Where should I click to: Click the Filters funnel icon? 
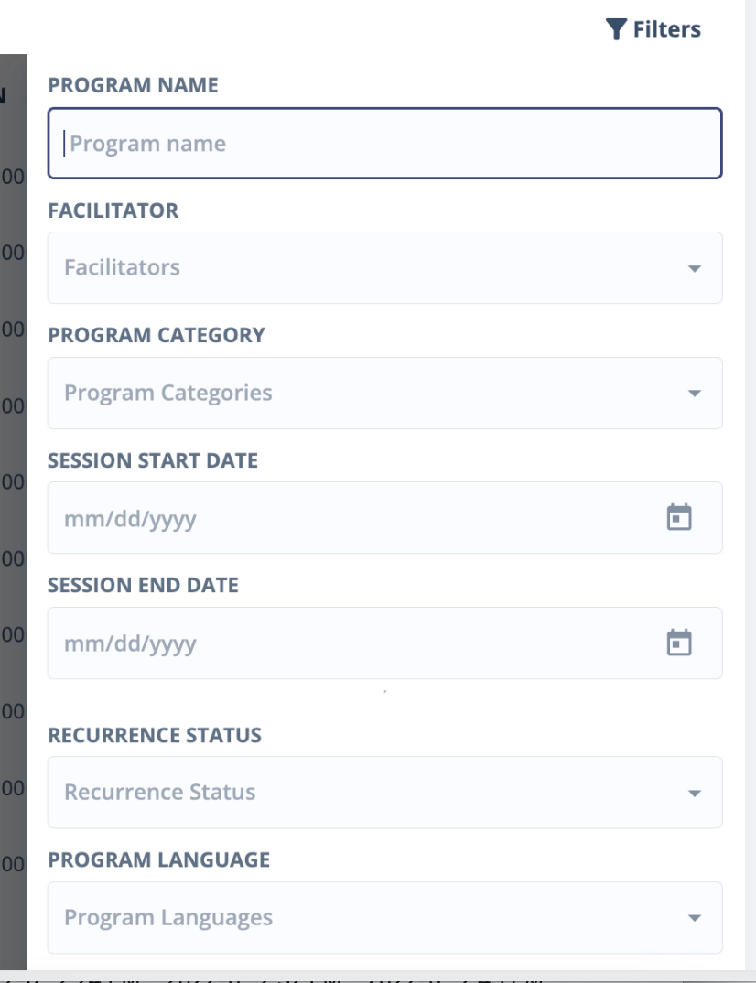[x=617, y=30]
